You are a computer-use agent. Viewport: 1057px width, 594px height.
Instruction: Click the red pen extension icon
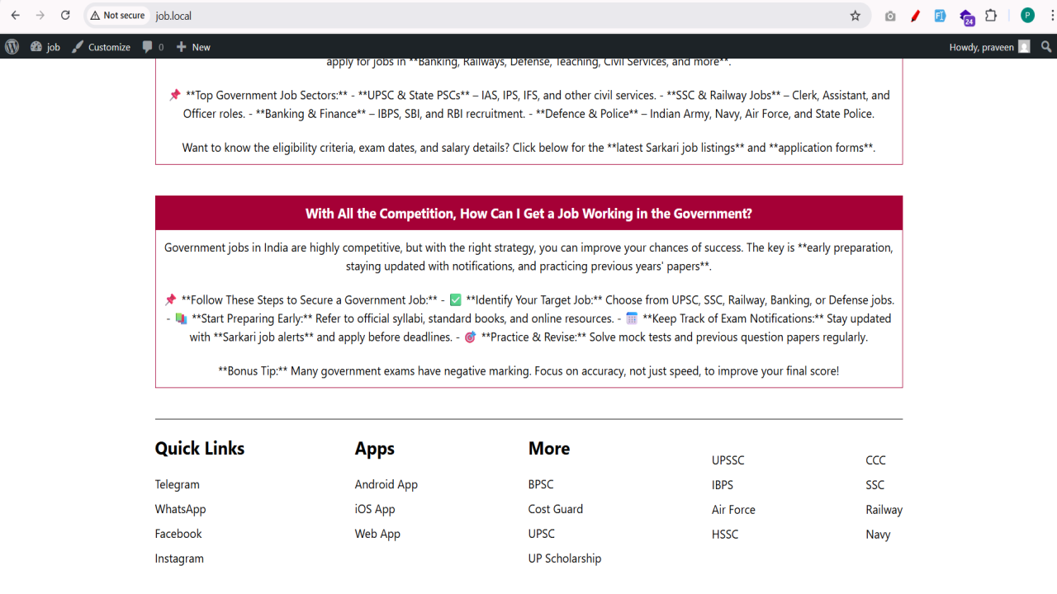pyautogui.click(x=915, y=16)
